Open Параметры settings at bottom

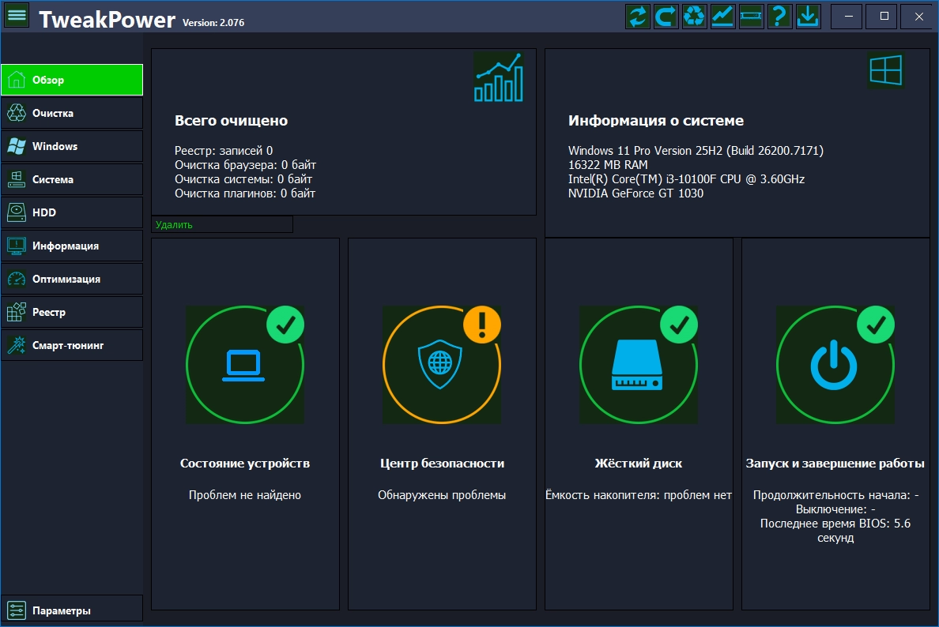(72, 610)
